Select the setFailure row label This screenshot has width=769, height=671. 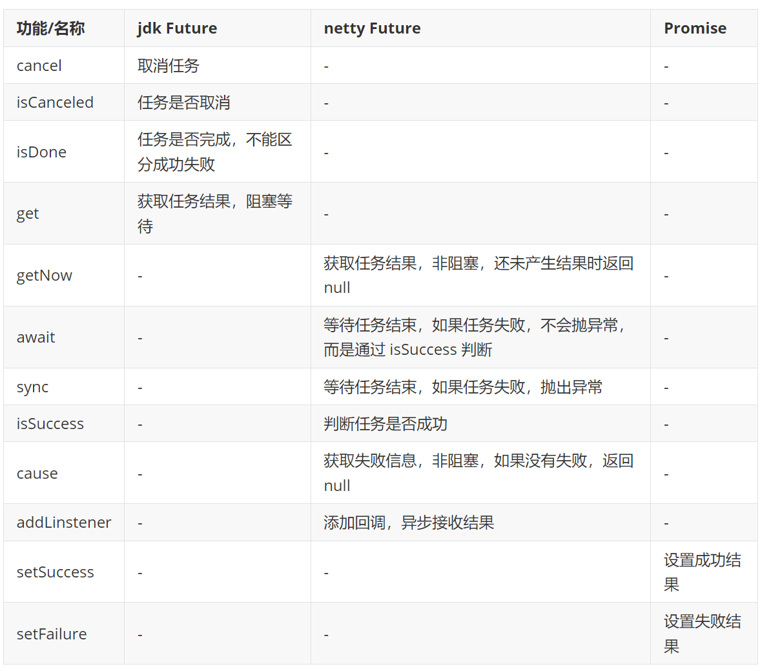pos(52,634)
